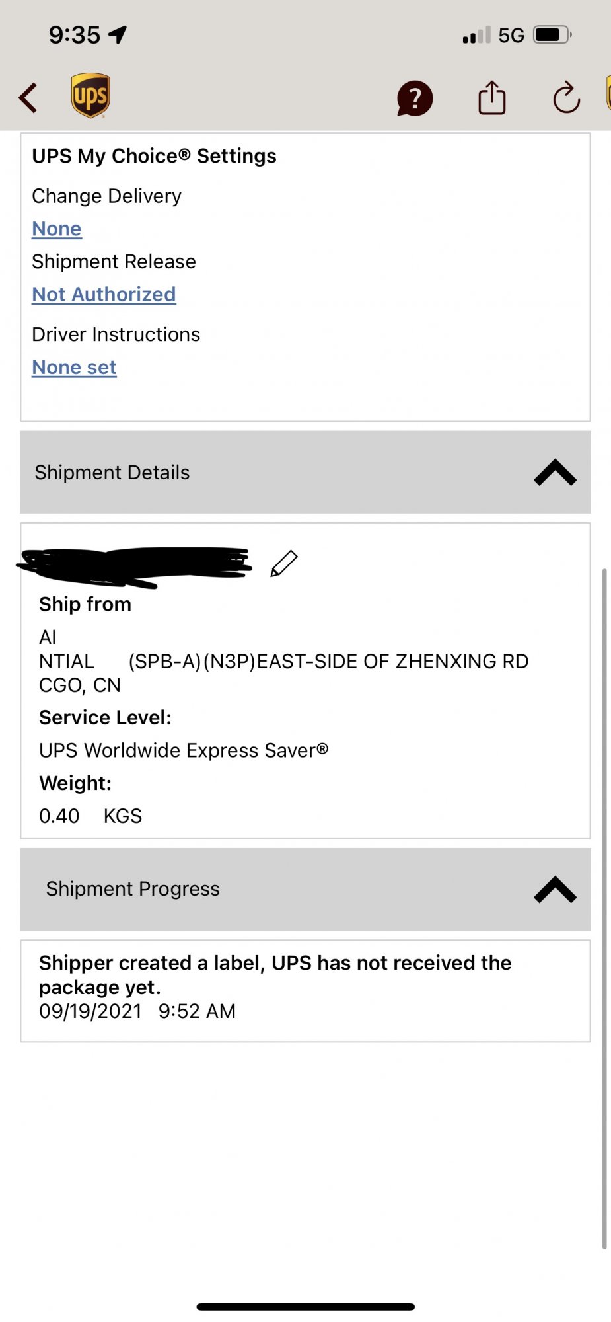Reload tracking with the refresh icon

(x=566, y=98)
